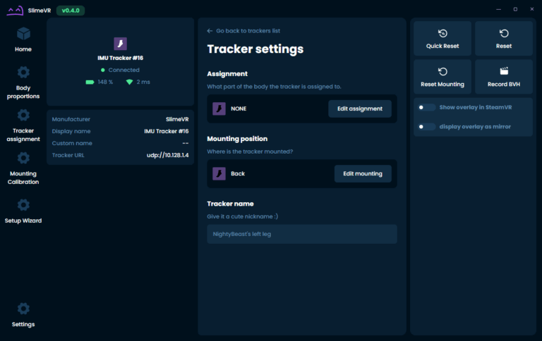Click the battery level indicator icon
542x341 pixels.
tap(90, 82)
